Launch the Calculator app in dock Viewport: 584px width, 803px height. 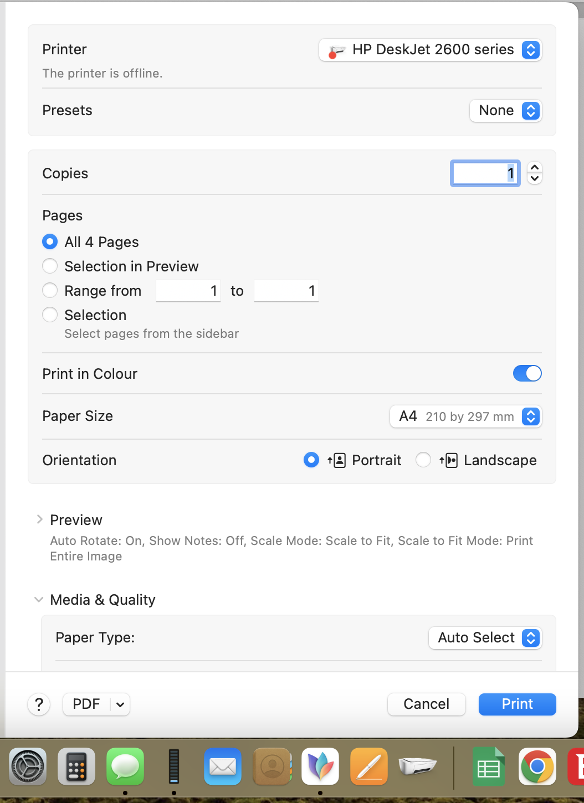pyautogui.click(x=76, y=767)
